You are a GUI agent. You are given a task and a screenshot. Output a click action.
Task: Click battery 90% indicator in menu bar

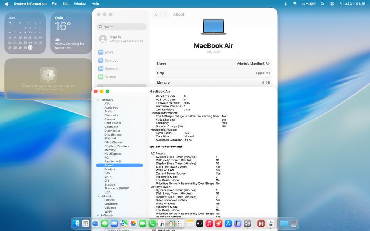pyautogui.click(x=309, y=4)
